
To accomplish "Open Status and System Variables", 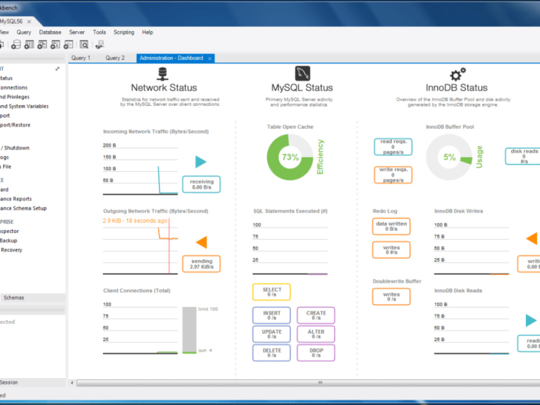I will (24, 106).
